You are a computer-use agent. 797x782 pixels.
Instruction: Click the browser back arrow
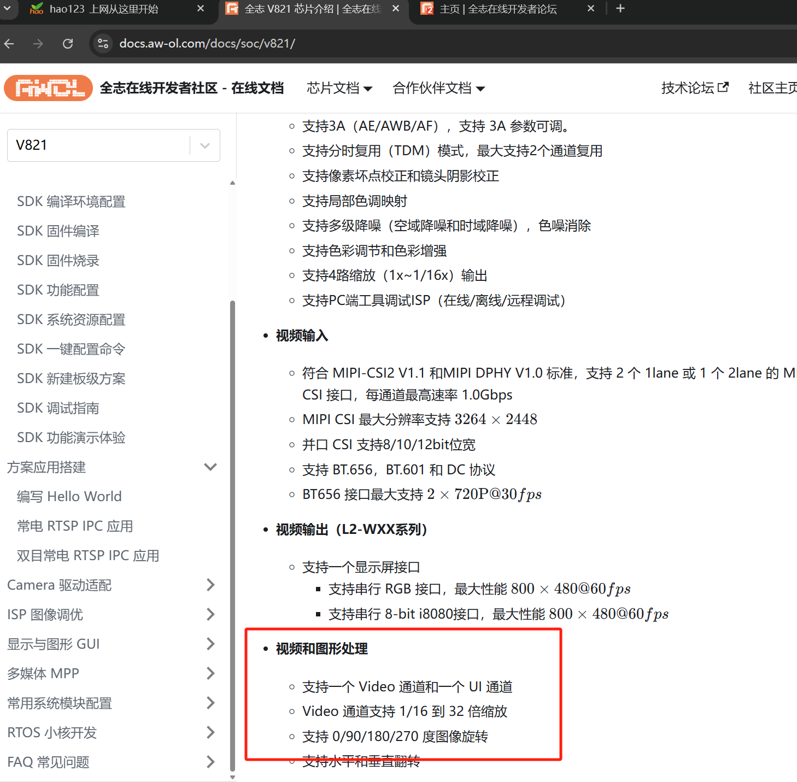[x=9, y=44]
